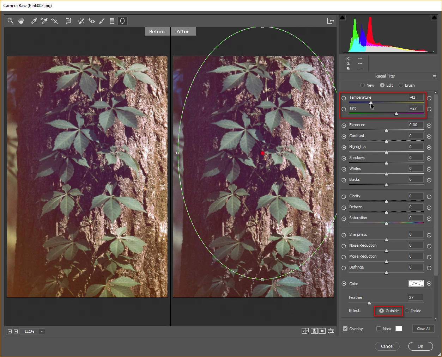Click the Dehaze value field
The width and height of the screenshot is (442, 357).
[x=416, y=207]
